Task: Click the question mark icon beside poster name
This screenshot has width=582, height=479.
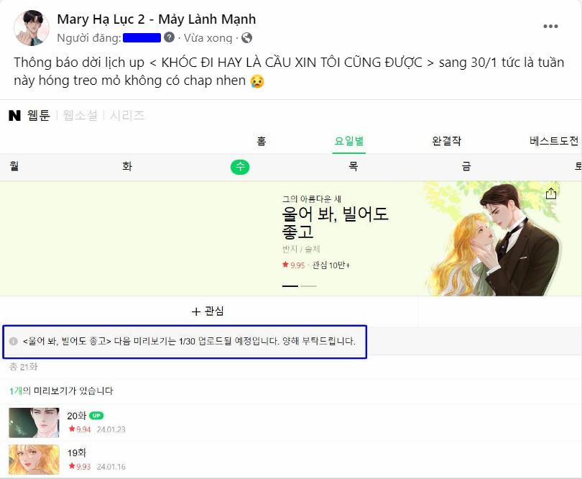Action: pyautogui.click(x=170, y=37)
